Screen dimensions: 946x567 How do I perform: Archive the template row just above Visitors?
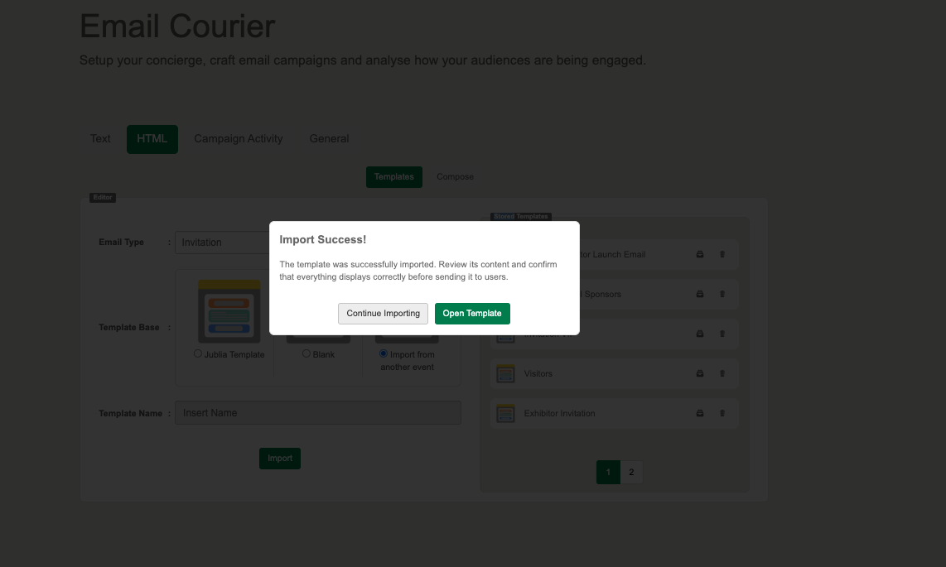tap(700, 334)
